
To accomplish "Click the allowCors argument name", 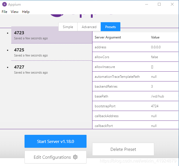I will click(x=102, y=57).
